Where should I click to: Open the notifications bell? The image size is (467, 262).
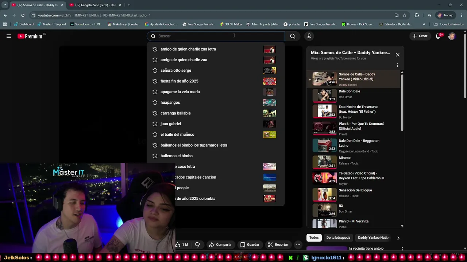click(439, 36)
